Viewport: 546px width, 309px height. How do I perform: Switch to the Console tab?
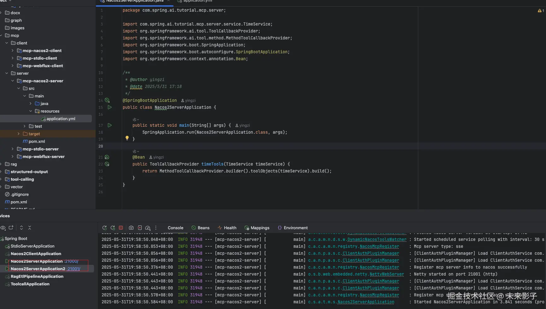175,228
